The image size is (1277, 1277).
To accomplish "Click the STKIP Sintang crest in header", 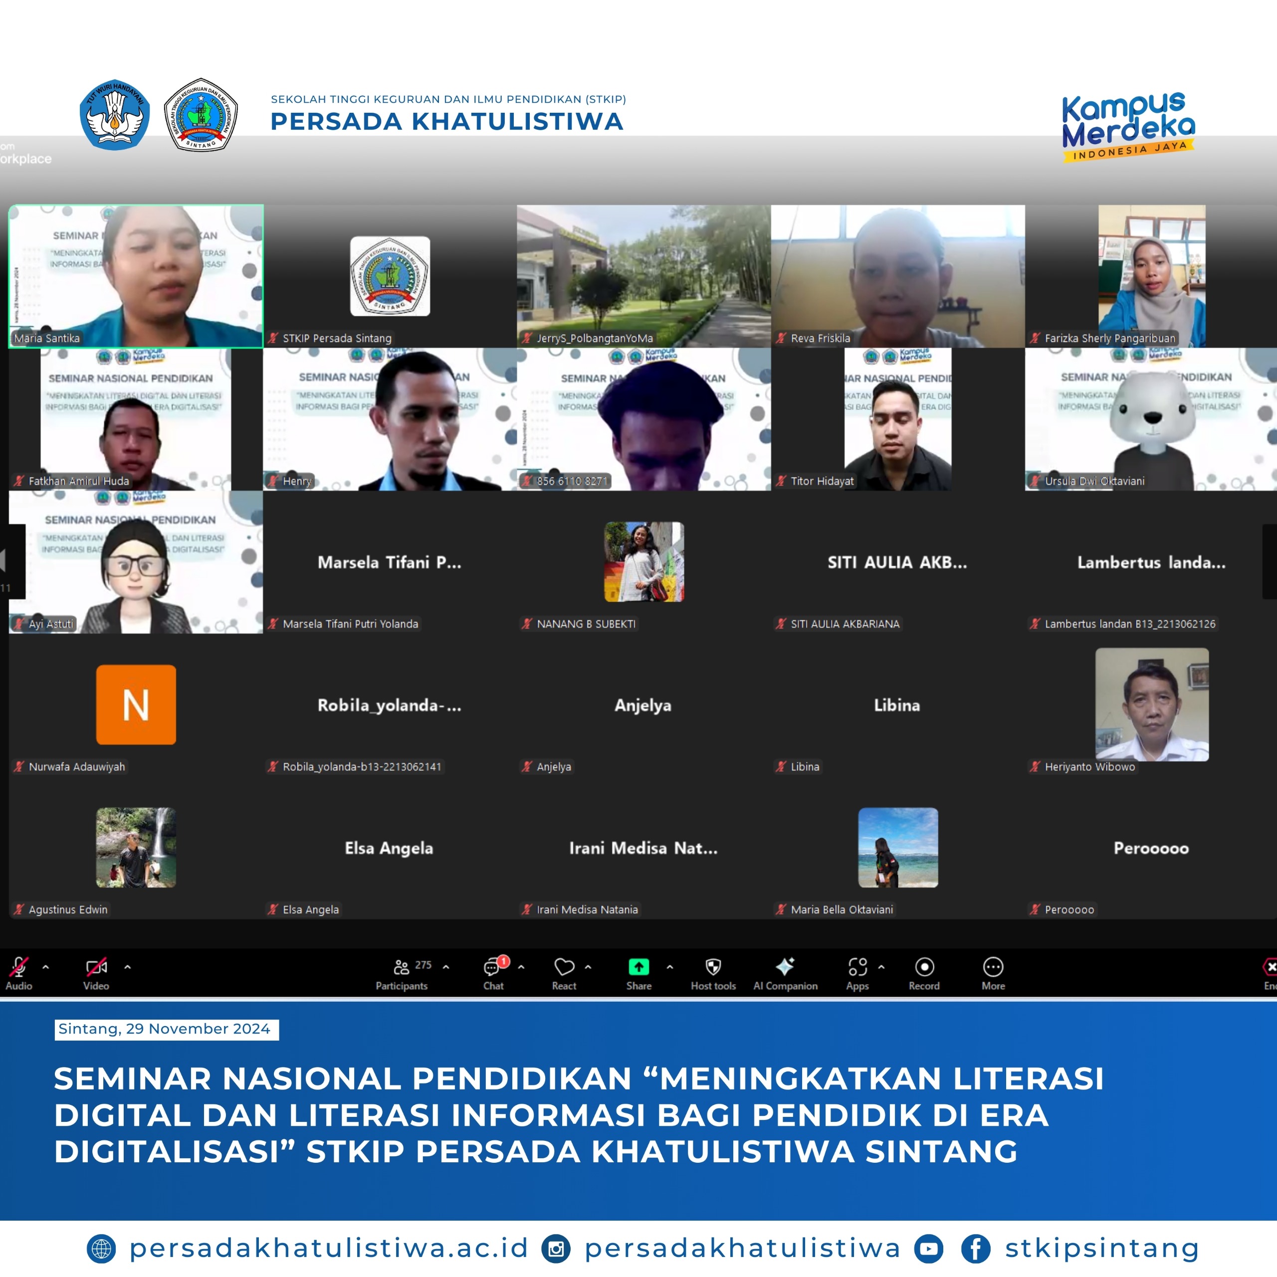I will 201,114.
